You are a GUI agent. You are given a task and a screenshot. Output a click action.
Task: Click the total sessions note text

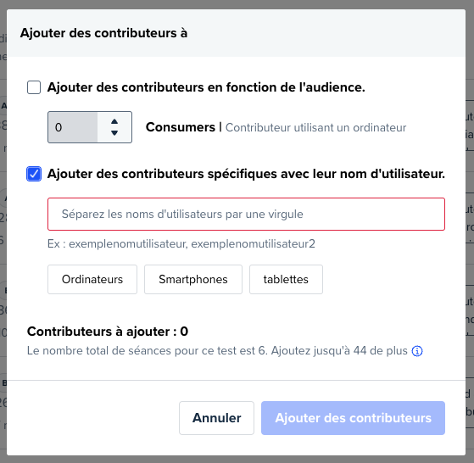tap(217, 351)
